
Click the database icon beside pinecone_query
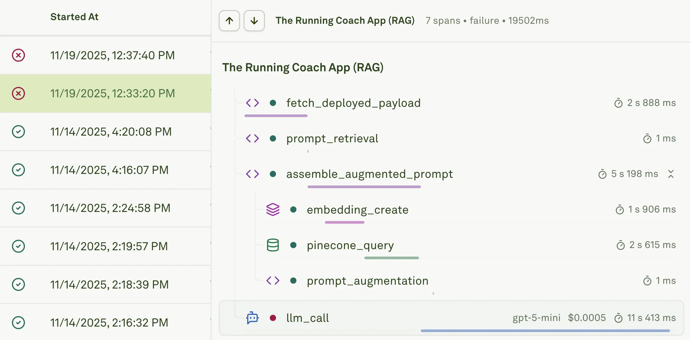click(x=273, y=245)
